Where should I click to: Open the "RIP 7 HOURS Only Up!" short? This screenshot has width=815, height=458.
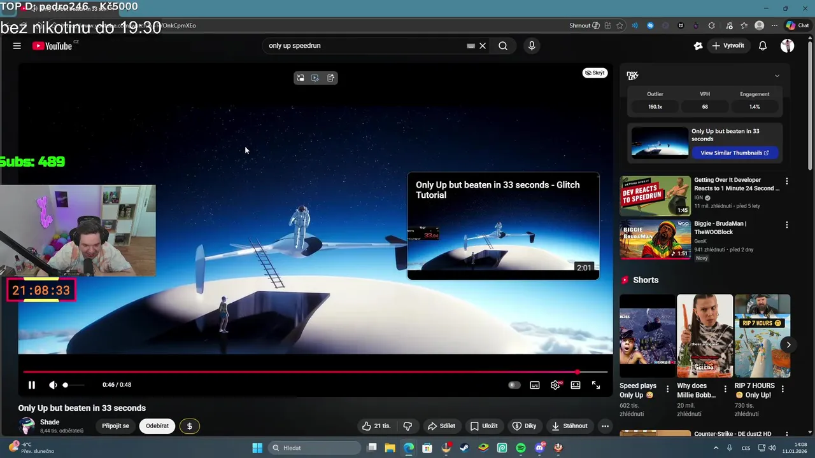[762, 336]
